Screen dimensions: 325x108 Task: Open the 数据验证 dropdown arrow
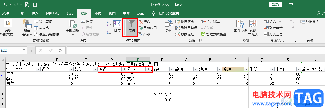(x=198, y=34)
